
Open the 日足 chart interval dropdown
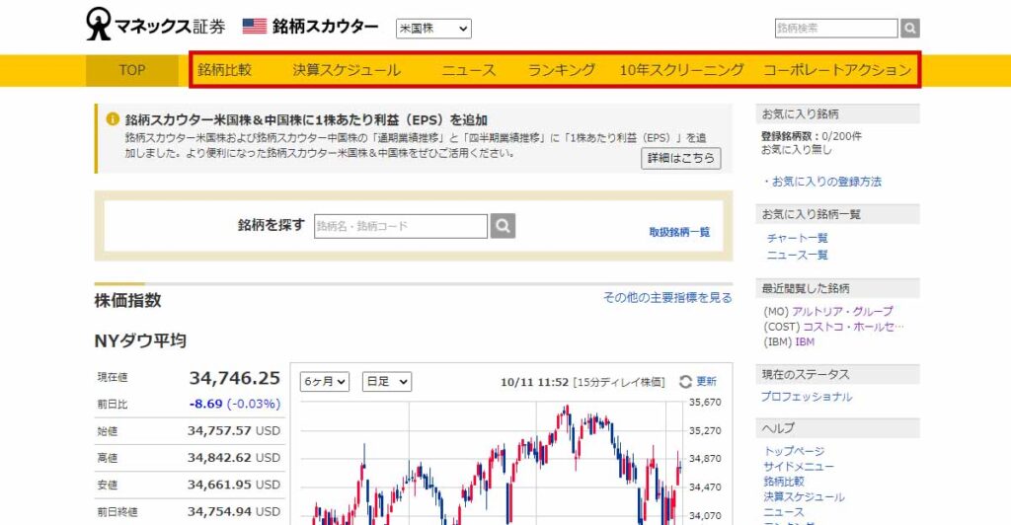coord(387,381)
